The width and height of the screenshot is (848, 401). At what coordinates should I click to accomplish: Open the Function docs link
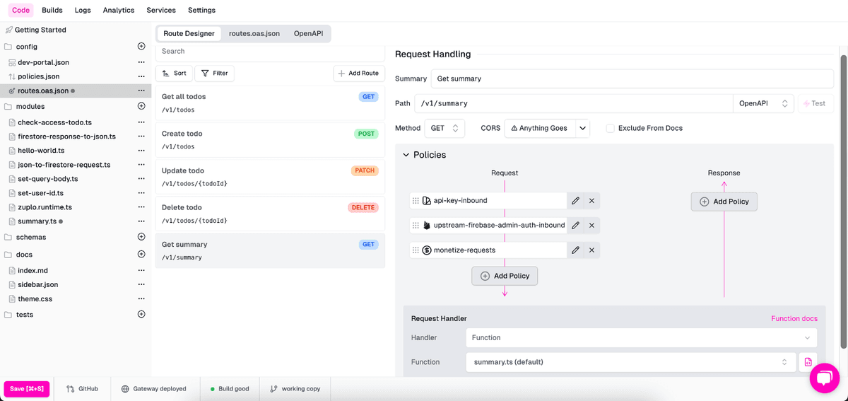[794, 319]
